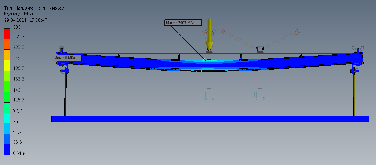Viewport: 376px width, 165px height.
Task: Click legend value 70
Action: tap(16, 122)
